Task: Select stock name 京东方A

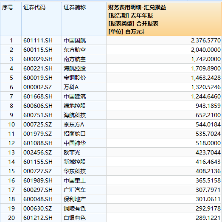Action: pos(74,125)
